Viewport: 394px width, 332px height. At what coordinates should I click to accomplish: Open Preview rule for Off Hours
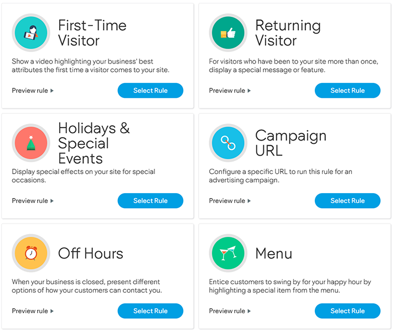(x=32, y=311)
